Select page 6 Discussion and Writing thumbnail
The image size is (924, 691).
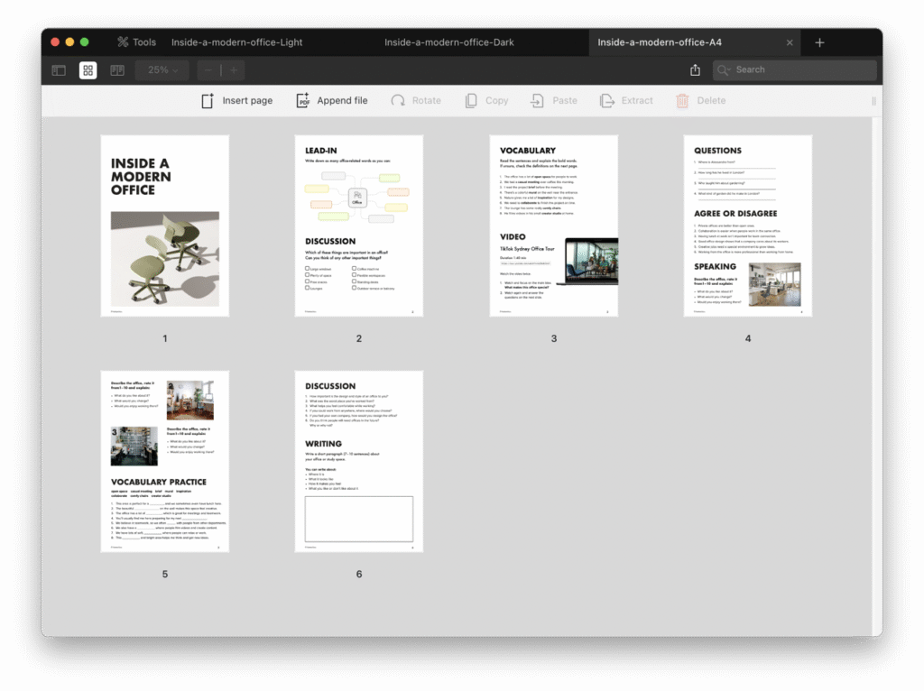tap(358, 461)
